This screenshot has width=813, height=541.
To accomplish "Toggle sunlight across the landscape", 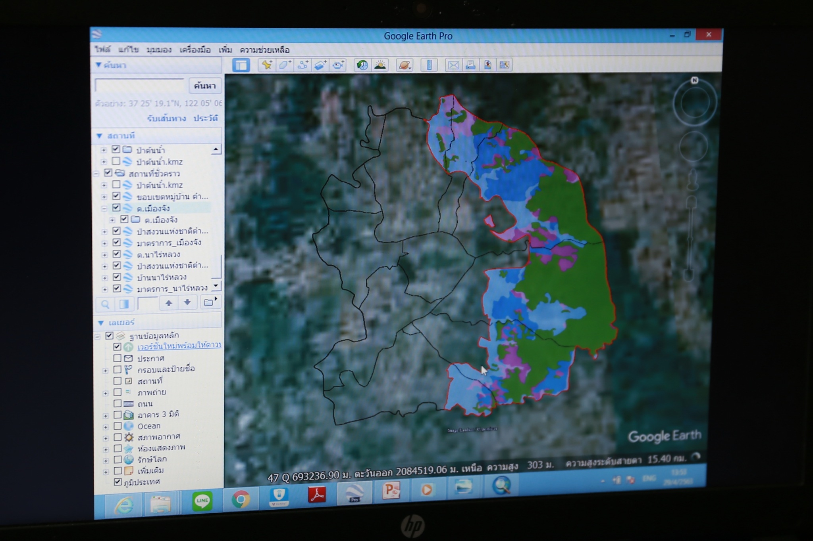I will pyautogui.click(x=380, y=65).
